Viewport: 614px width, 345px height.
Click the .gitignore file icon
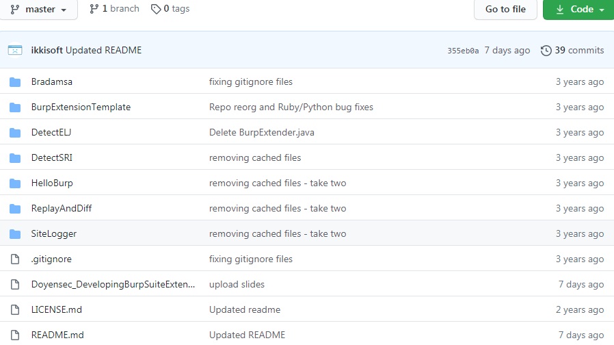pyautogui.click(x=15, y=259)
